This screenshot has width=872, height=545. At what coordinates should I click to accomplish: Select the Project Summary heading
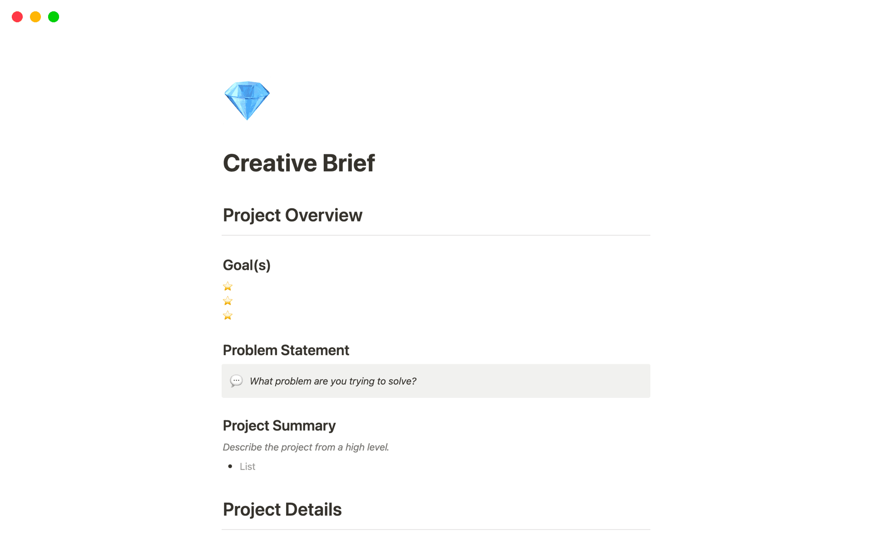[x=279, y=426]
